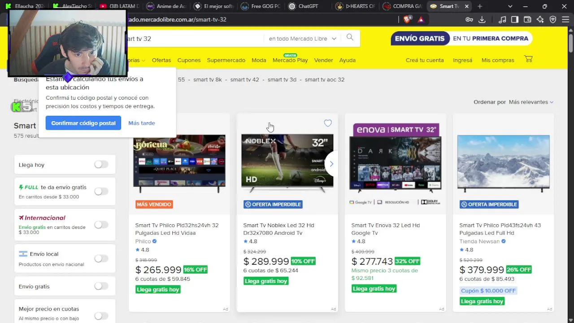
Task: Expand the 'en todo Mercado Libre' dropdown
Action: 303,39
